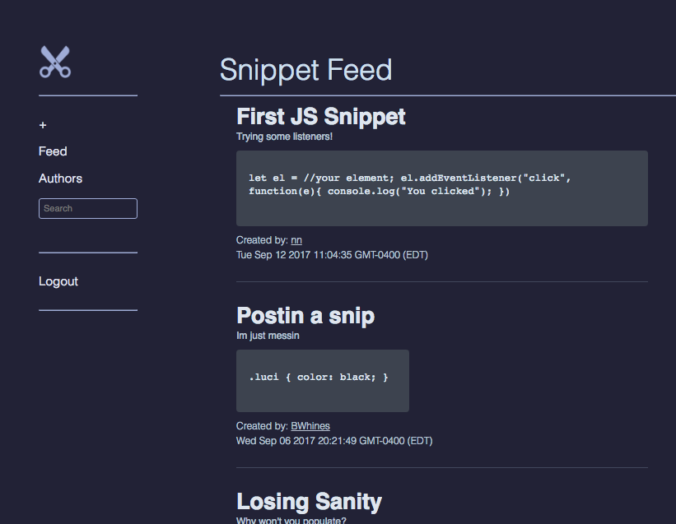This screenshot has width=676, height=524.
Task: Click the Sep 12 2017 timestamp
Action: click(332, 255)
